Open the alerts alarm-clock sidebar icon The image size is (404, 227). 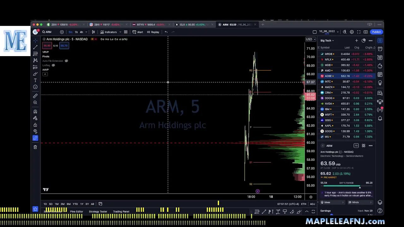380,49
